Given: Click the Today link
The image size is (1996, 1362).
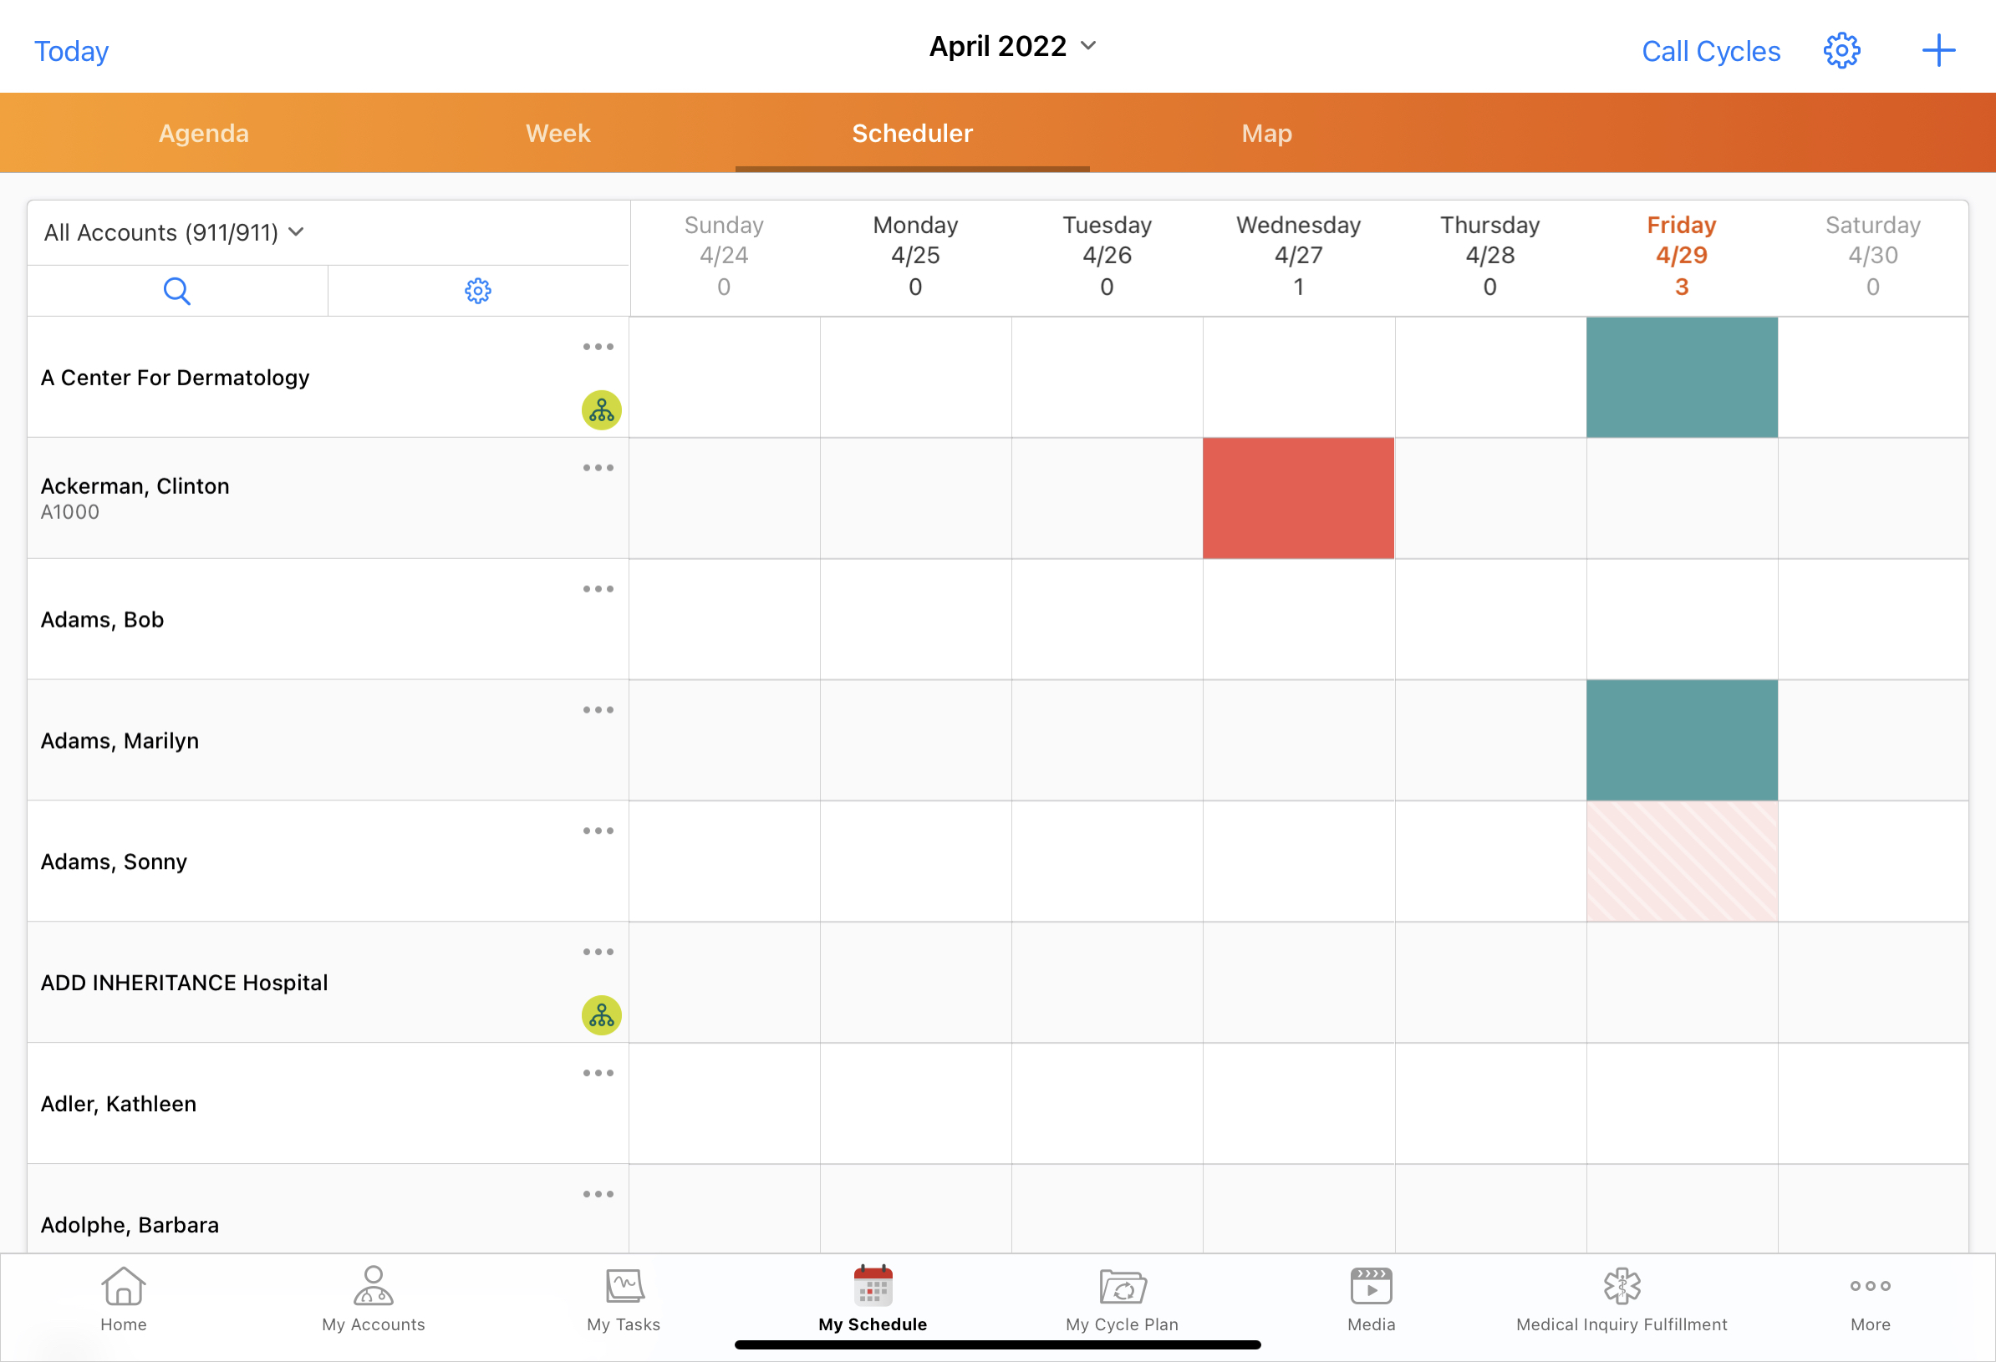Looking at the screenshot, I should point(71,52).
